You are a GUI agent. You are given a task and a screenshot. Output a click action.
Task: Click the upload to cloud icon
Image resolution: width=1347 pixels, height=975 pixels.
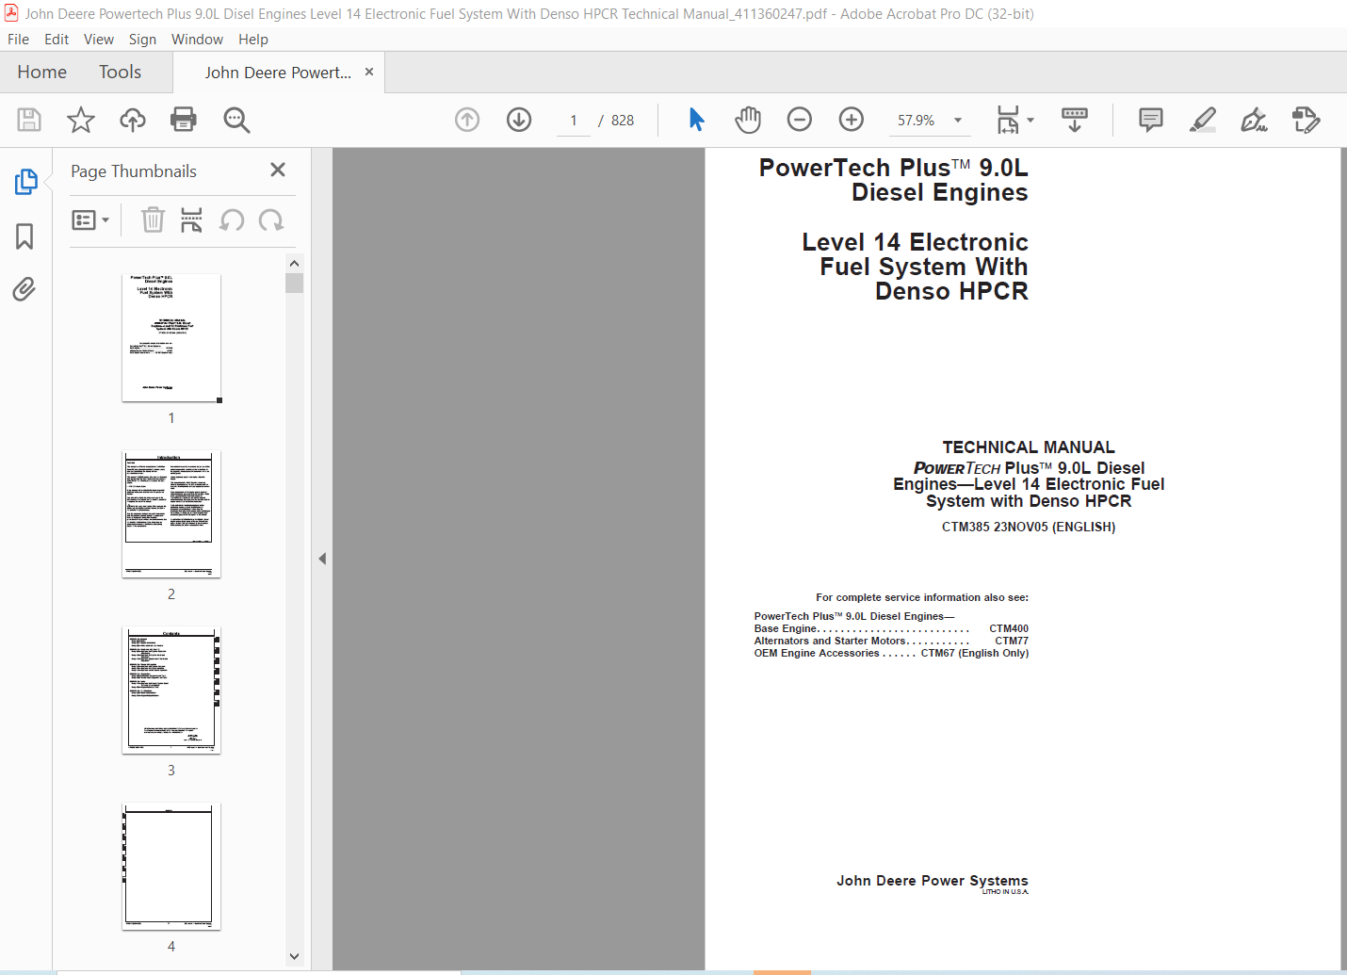pos(133,120)
